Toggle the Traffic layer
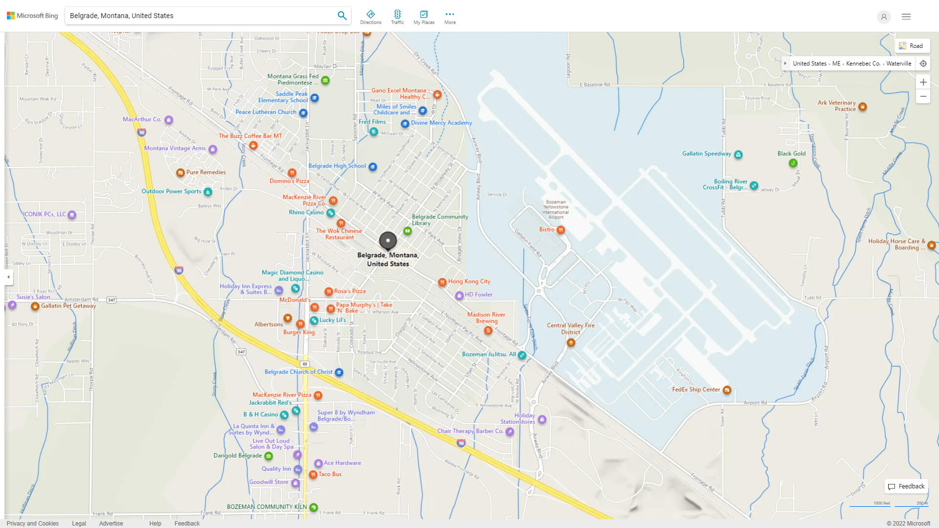Screen dimensions: 939x528 click(x=397, y=17)
